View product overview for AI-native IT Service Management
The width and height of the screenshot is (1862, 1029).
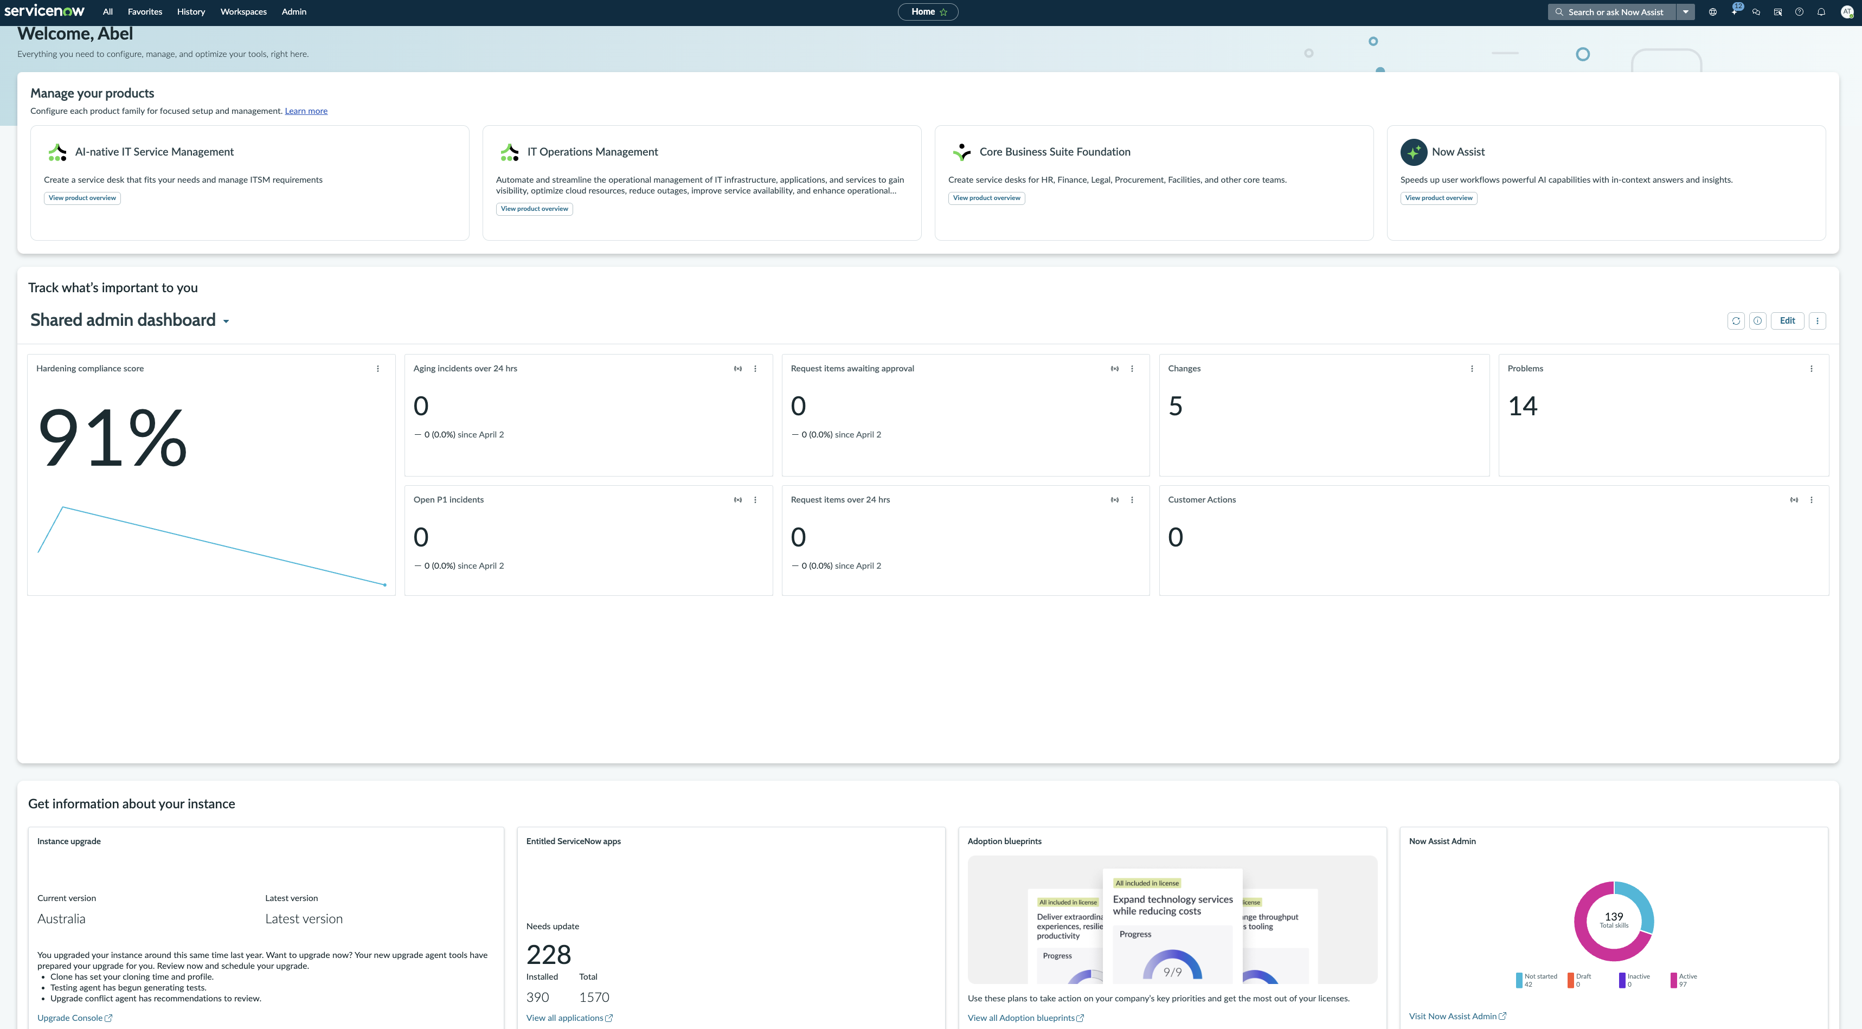coord(82,198)
